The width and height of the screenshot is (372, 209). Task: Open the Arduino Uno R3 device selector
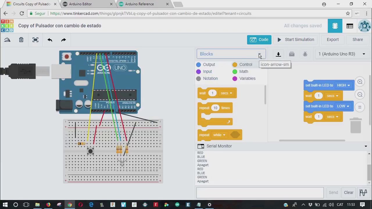click(x=342, y=54)
